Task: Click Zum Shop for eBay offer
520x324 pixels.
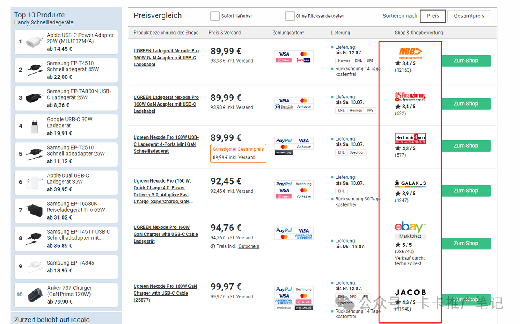Action: point(466,243)
